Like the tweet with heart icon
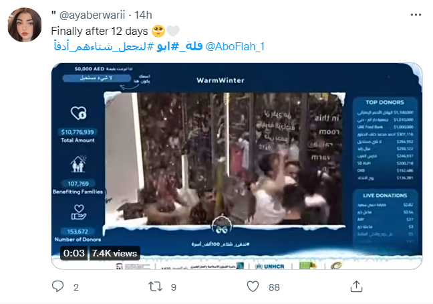Screen dimensions: 433x304 [x=253, y=287]
